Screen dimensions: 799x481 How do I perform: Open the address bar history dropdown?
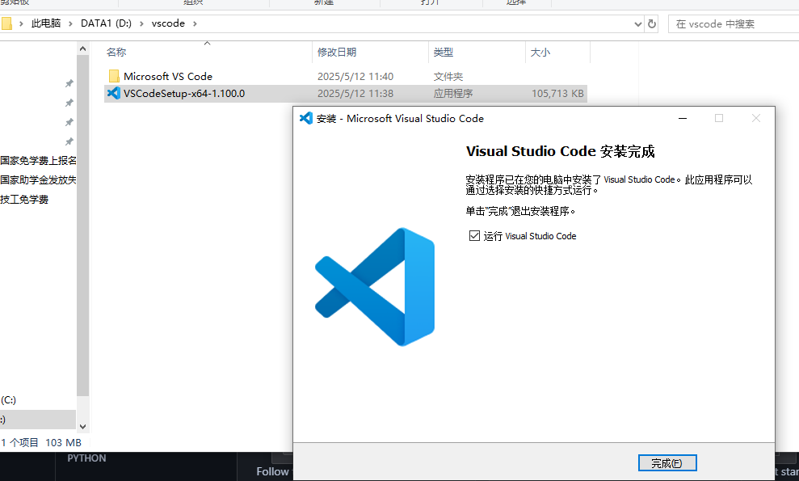coord(638,24)
